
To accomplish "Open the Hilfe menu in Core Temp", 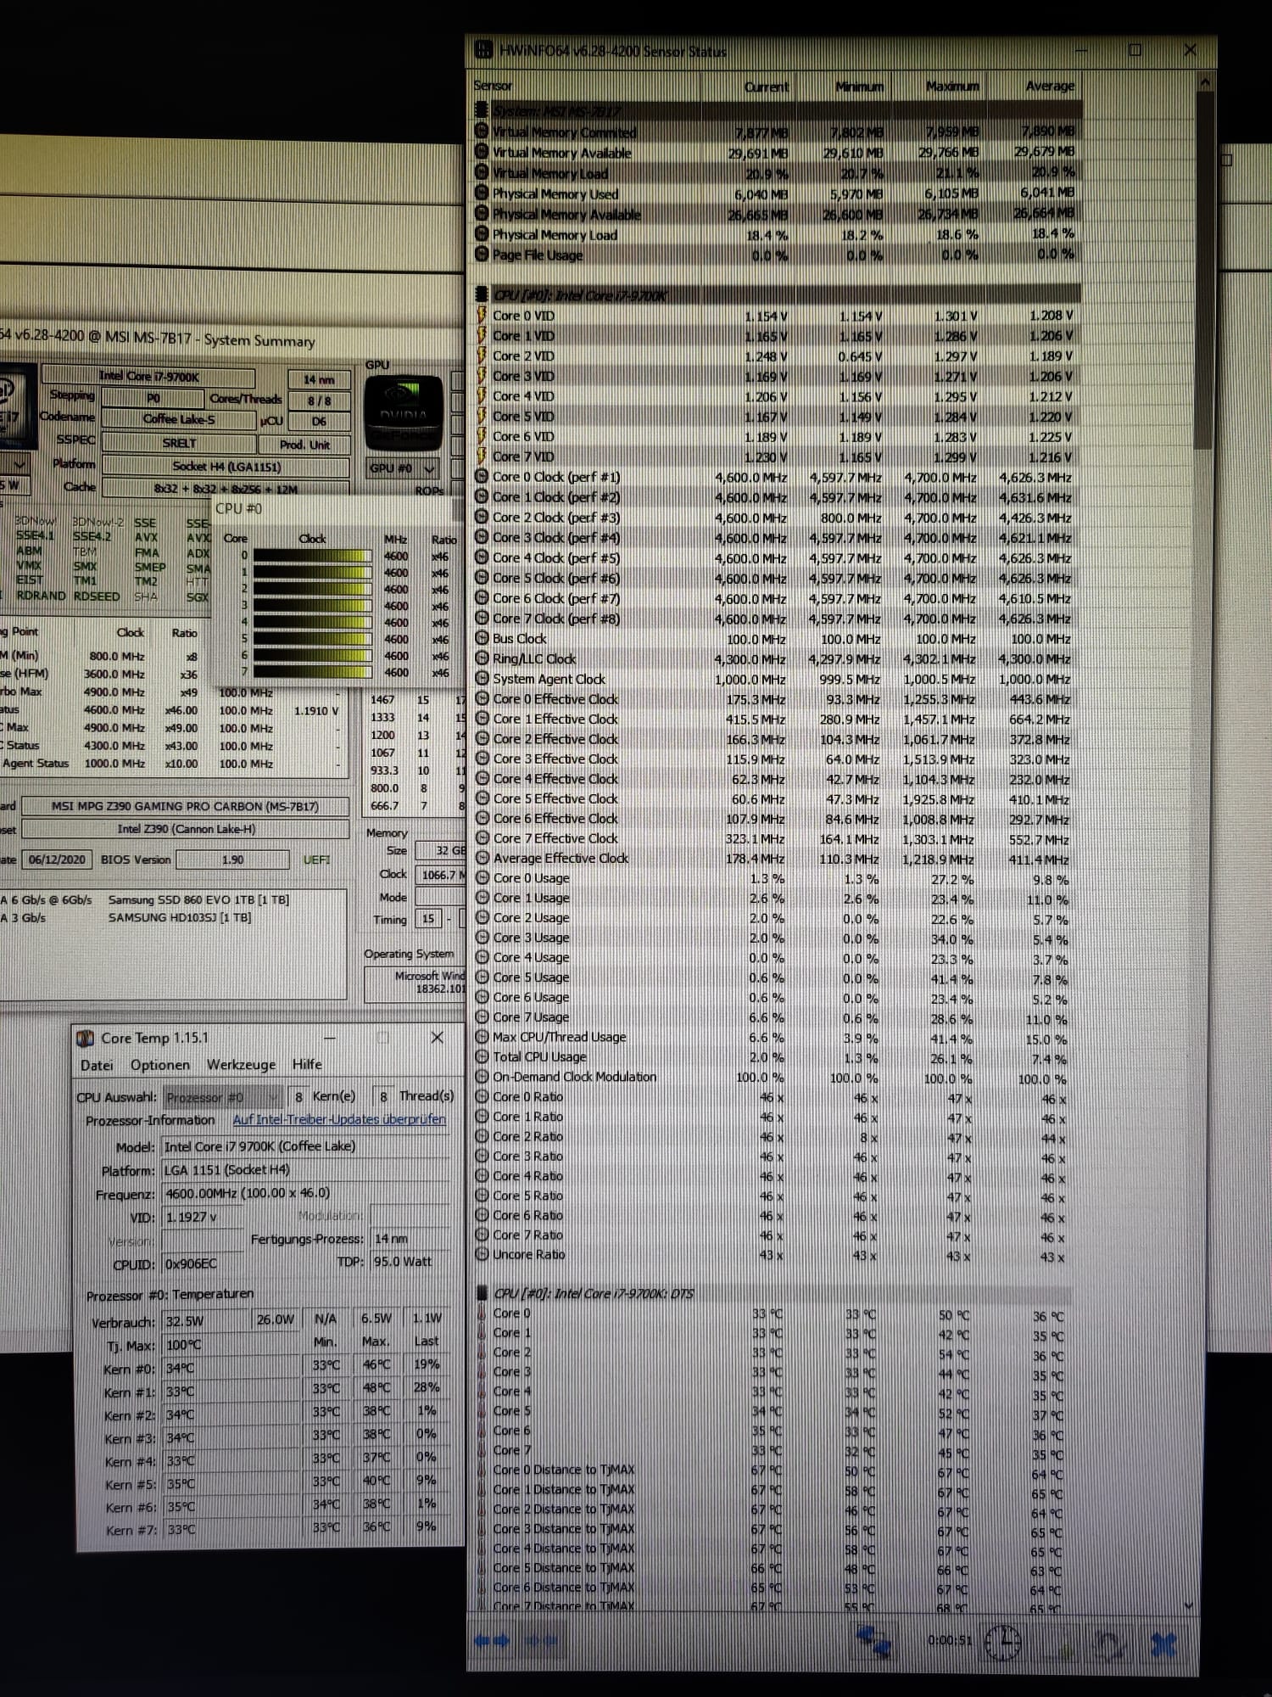I will (x=307, y=1064).
